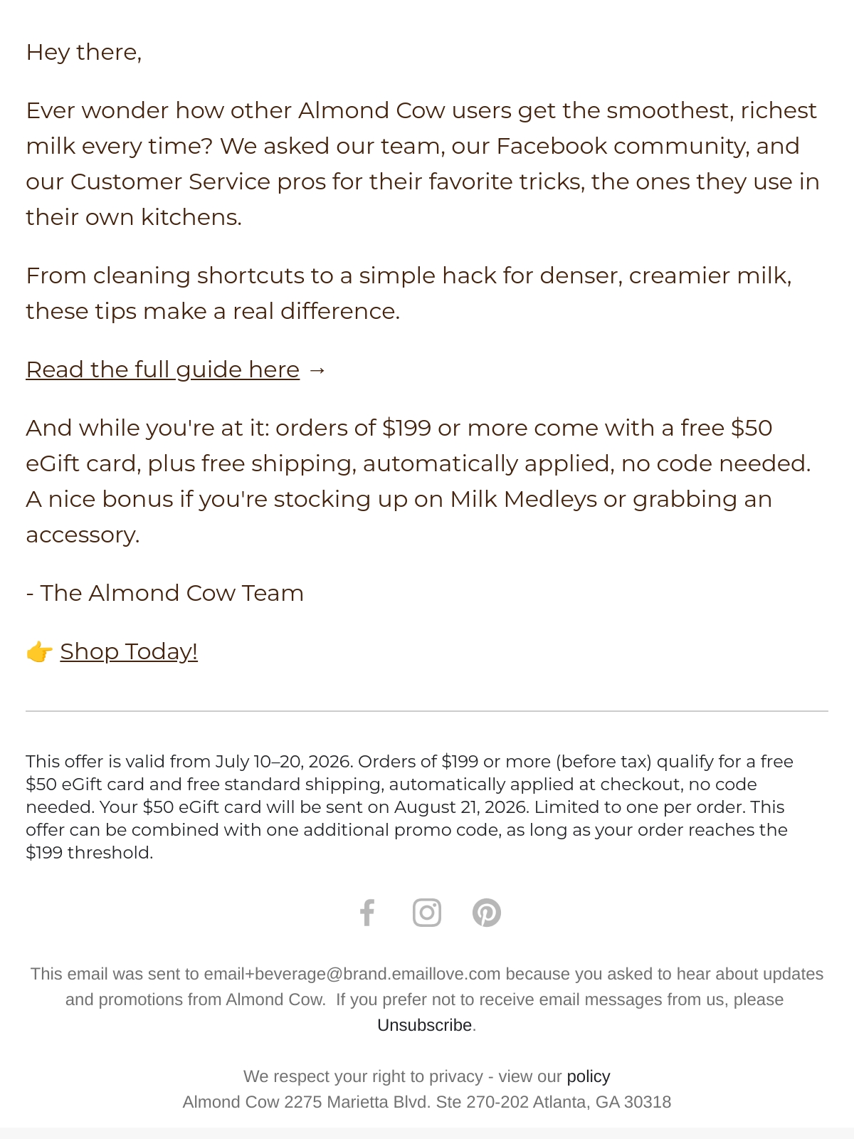Click the 'We respect your right to privacy' text
The image size is (854, 1139).
[x=363, y=1076]
